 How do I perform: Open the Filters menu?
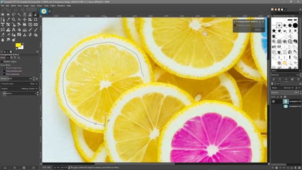tap(53, 6)
